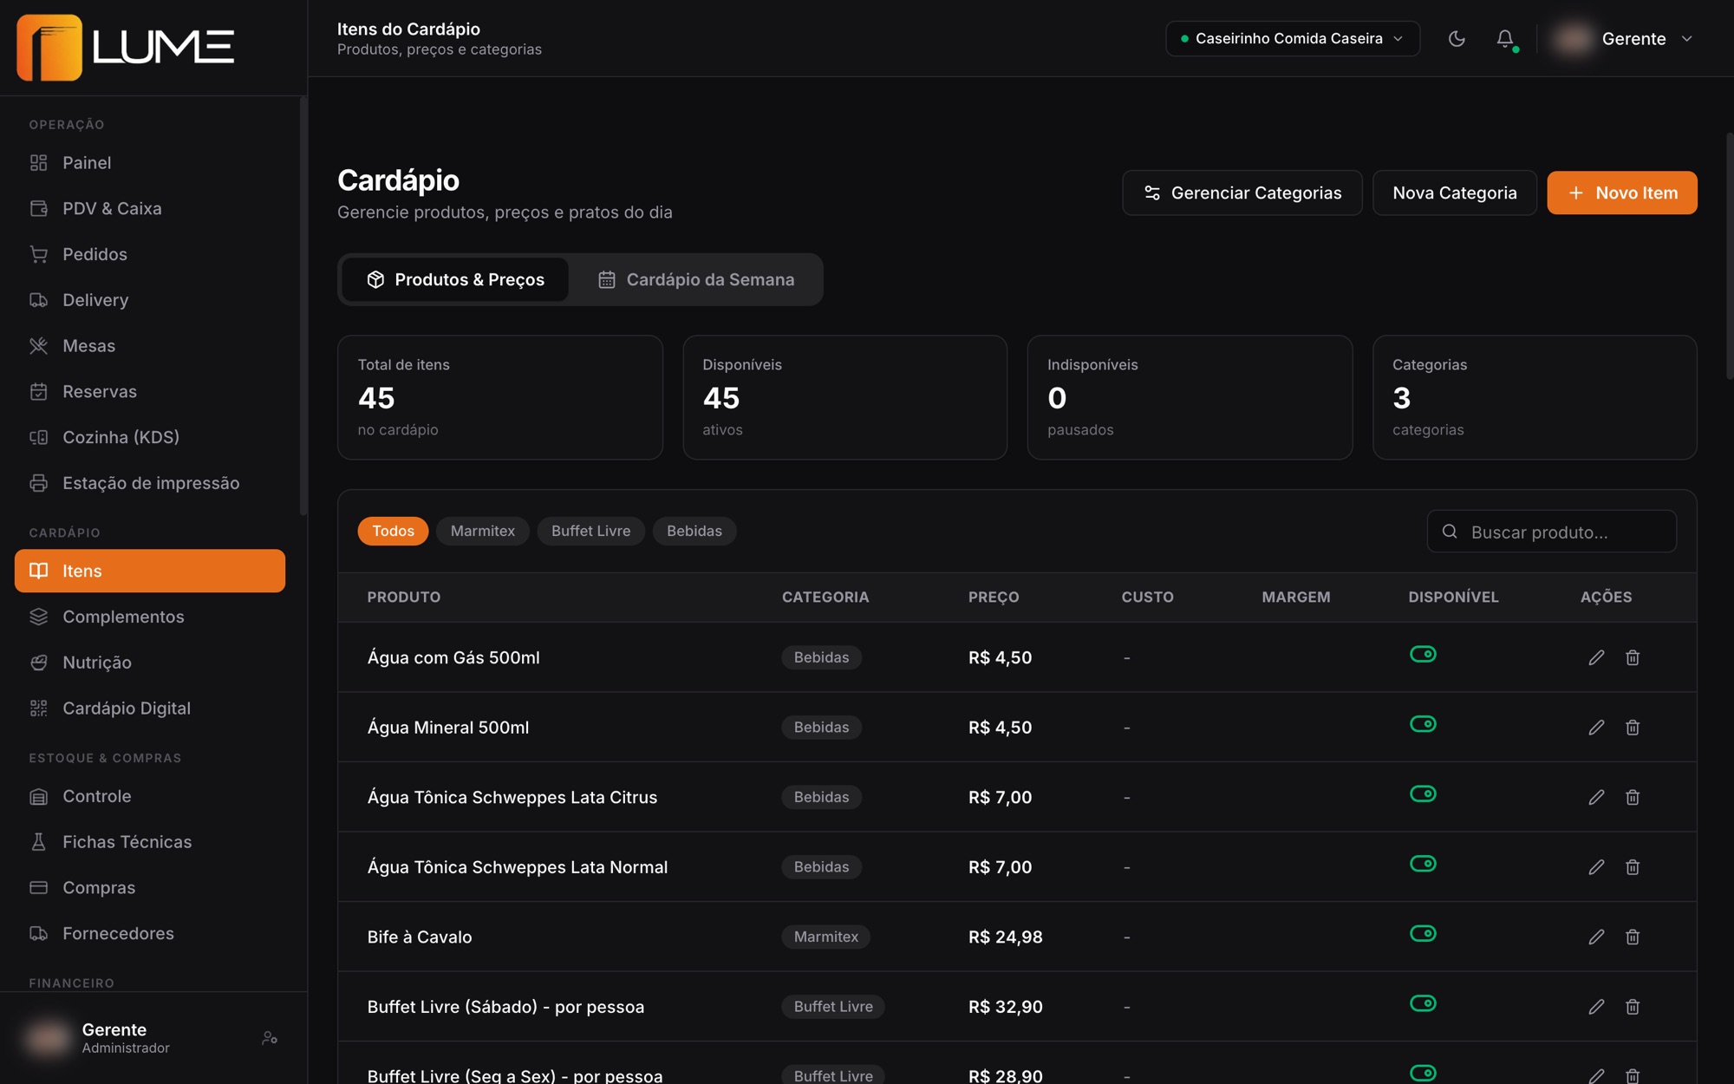This screenshot has width=1734, height=1084.
Task: Open Controle stock page
Action: click(150, 796)
